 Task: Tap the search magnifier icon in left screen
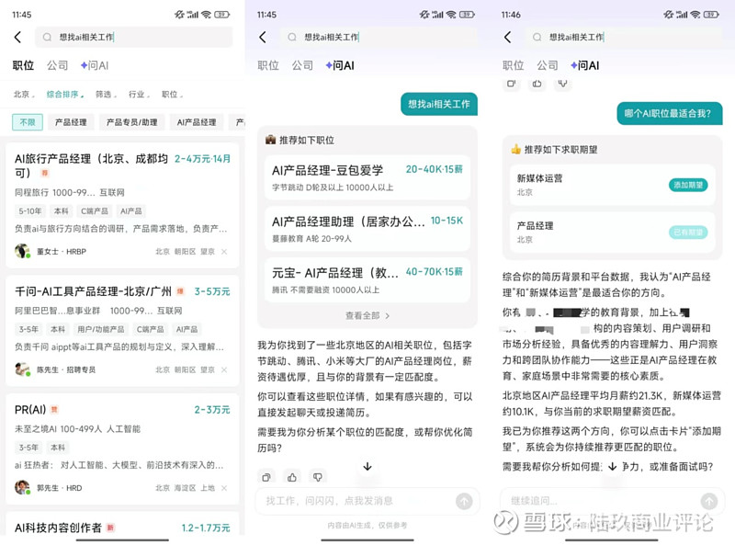click(47, 37)
